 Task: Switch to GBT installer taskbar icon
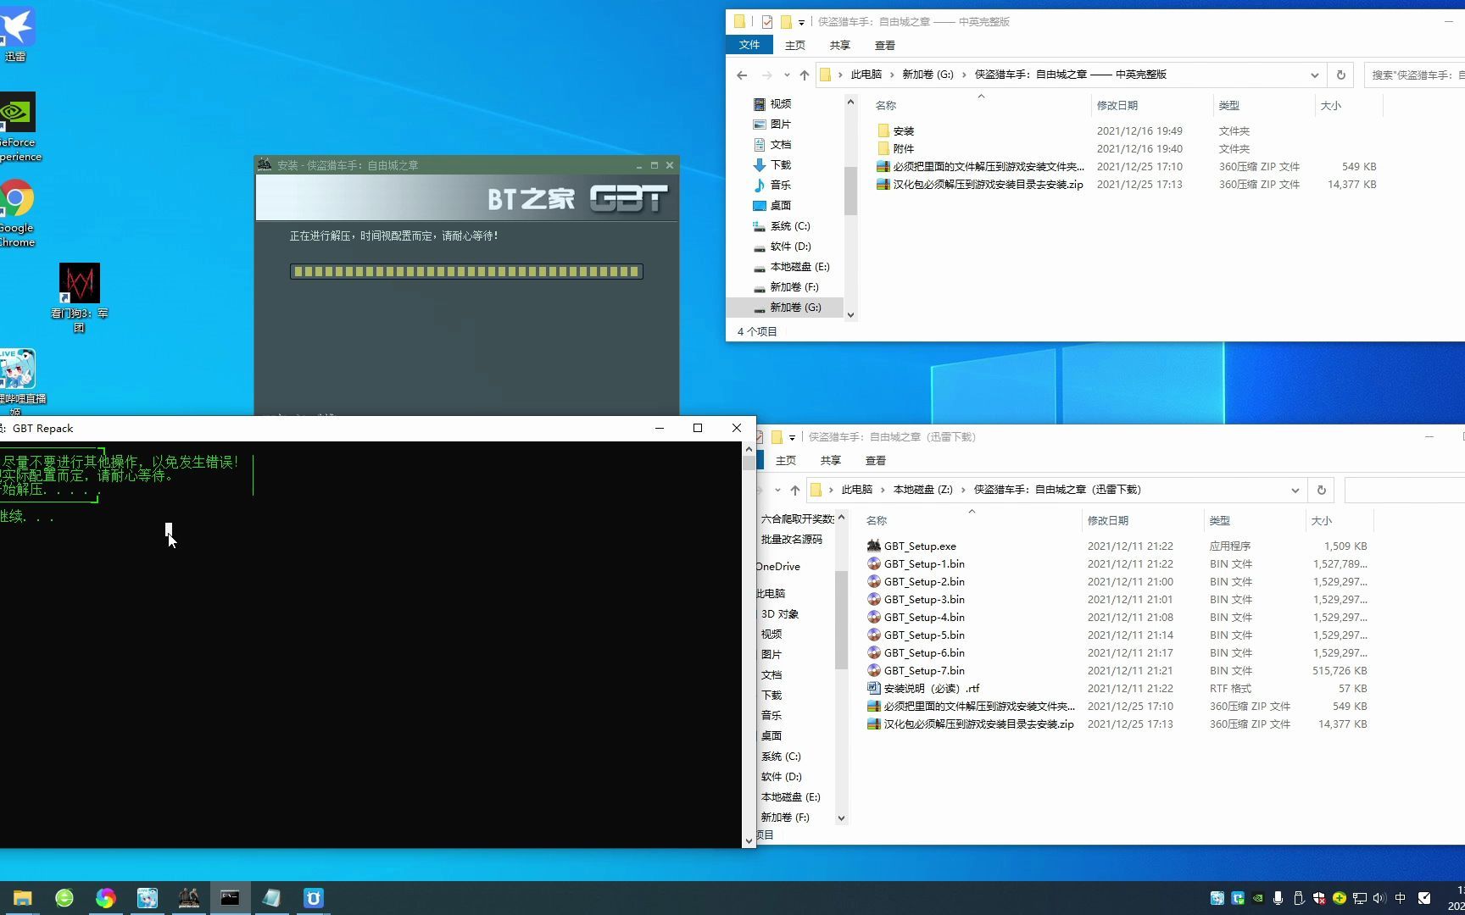[x=188, y=898]
